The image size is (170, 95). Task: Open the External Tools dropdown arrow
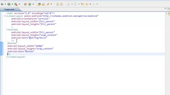[x=19, y=4]
